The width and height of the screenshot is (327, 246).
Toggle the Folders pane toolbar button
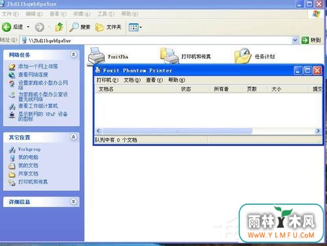(109, 27)
